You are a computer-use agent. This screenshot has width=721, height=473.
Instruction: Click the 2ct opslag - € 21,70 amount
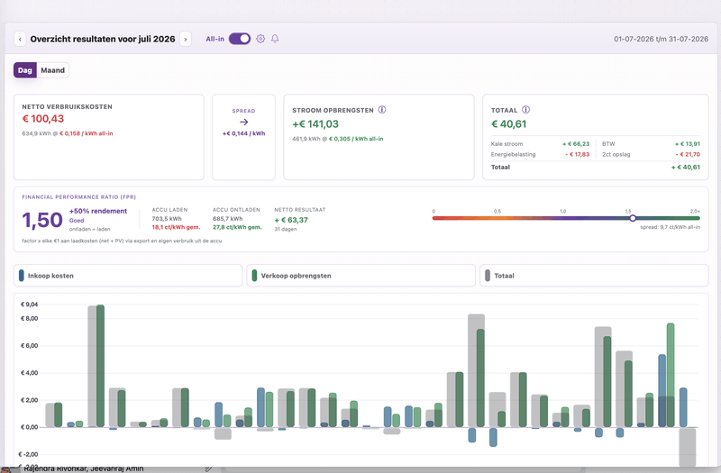688,154
